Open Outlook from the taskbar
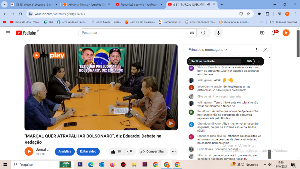Screen dimensions: 300x169 tap(102, 164)
